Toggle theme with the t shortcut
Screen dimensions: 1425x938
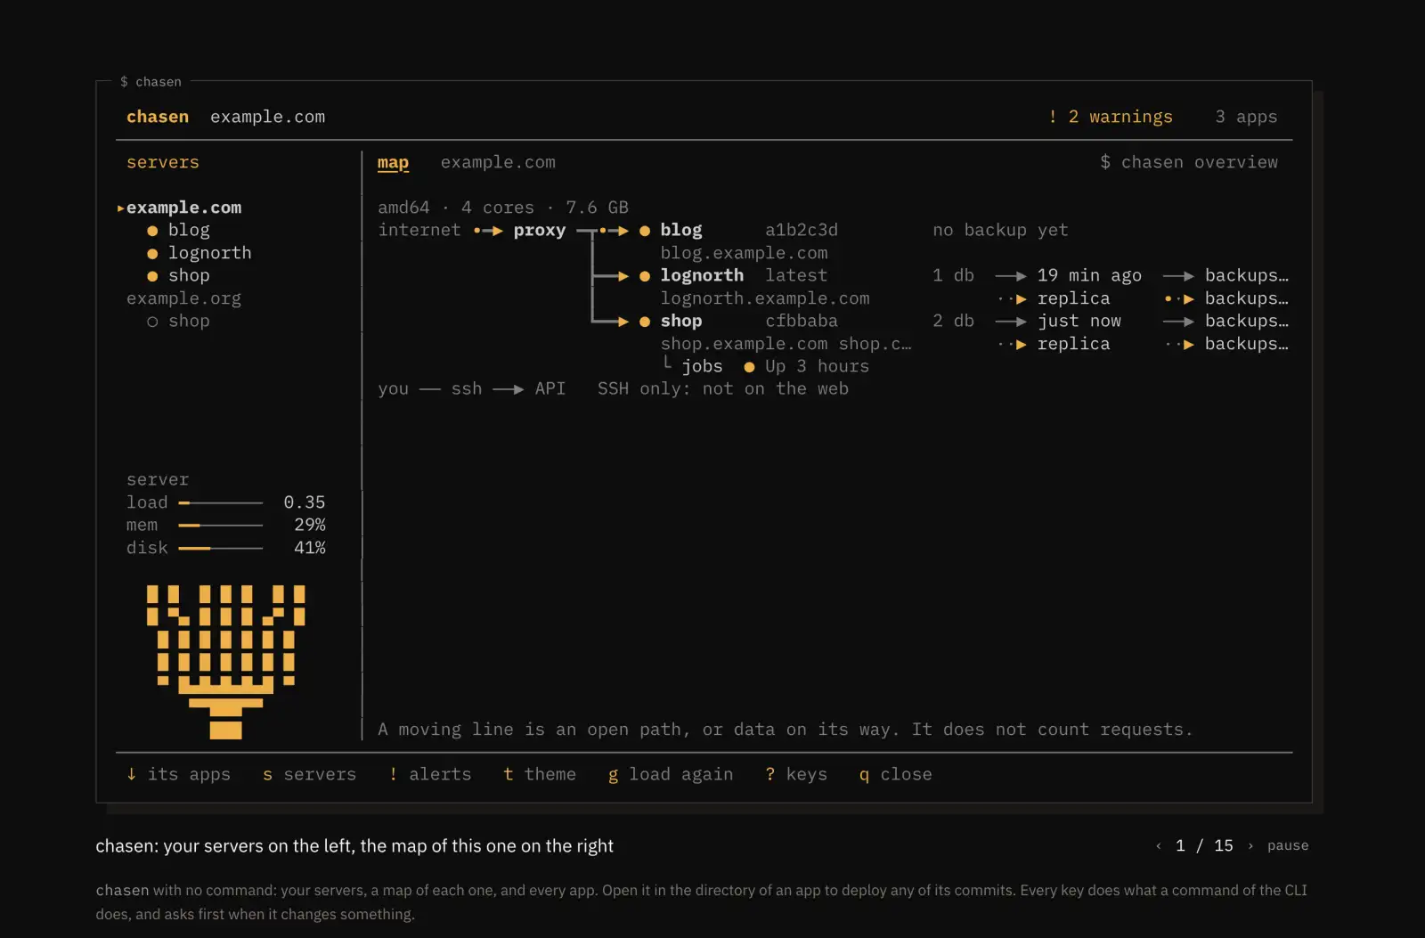pyautogui.click(x=539, y=774)
